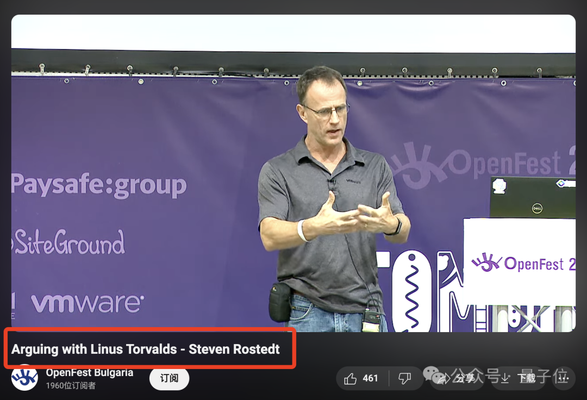Click the vmware logo on the banner
The width and height of the screenshot is (587, 400).
[87, 303]
